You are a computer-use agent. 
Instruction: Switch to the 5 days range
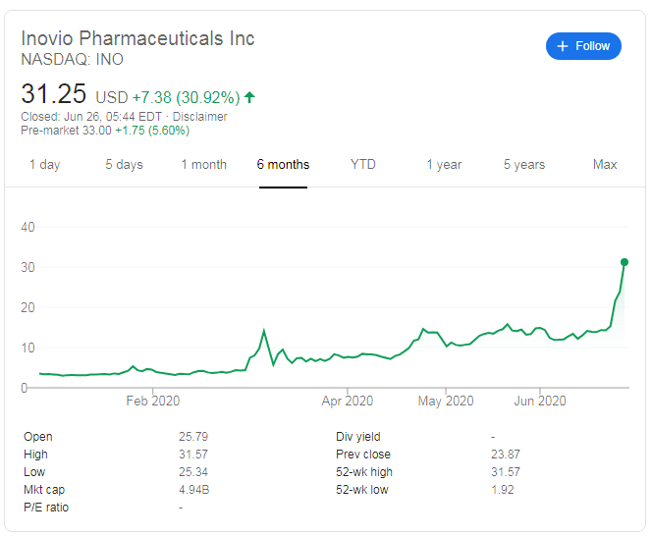click(x=124, y=165)
